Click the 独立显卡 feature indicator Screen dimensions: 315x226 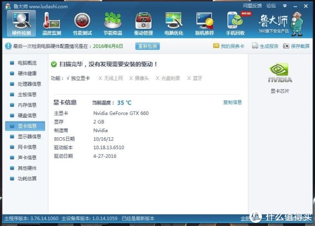(x=78, y=78)
